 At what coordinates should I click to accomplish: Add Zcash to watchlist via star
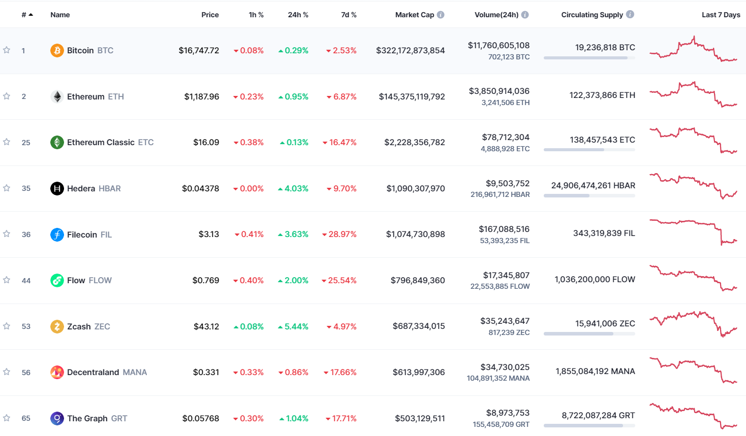[7, 326]
